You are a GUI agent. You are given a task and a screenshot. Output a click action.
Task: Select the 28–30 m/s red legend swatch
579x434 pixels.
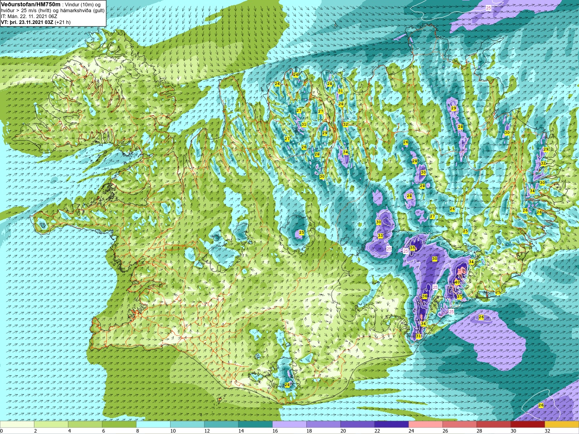coord(494,425)
